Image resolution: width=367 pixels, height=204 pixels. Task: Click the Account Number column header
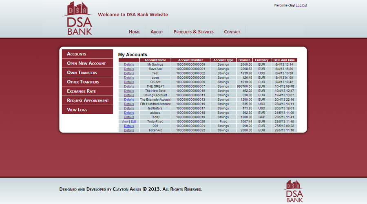coord(190,60)
